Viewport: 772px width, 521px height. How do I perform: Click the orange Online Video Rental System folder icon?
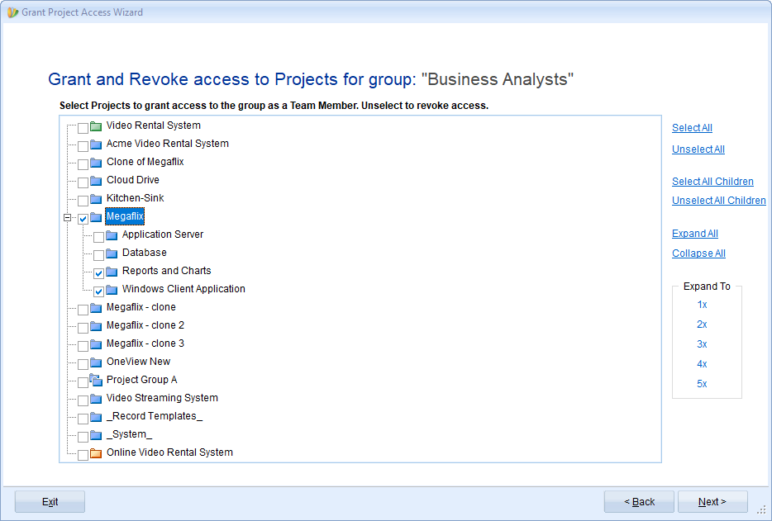point(96,453)
